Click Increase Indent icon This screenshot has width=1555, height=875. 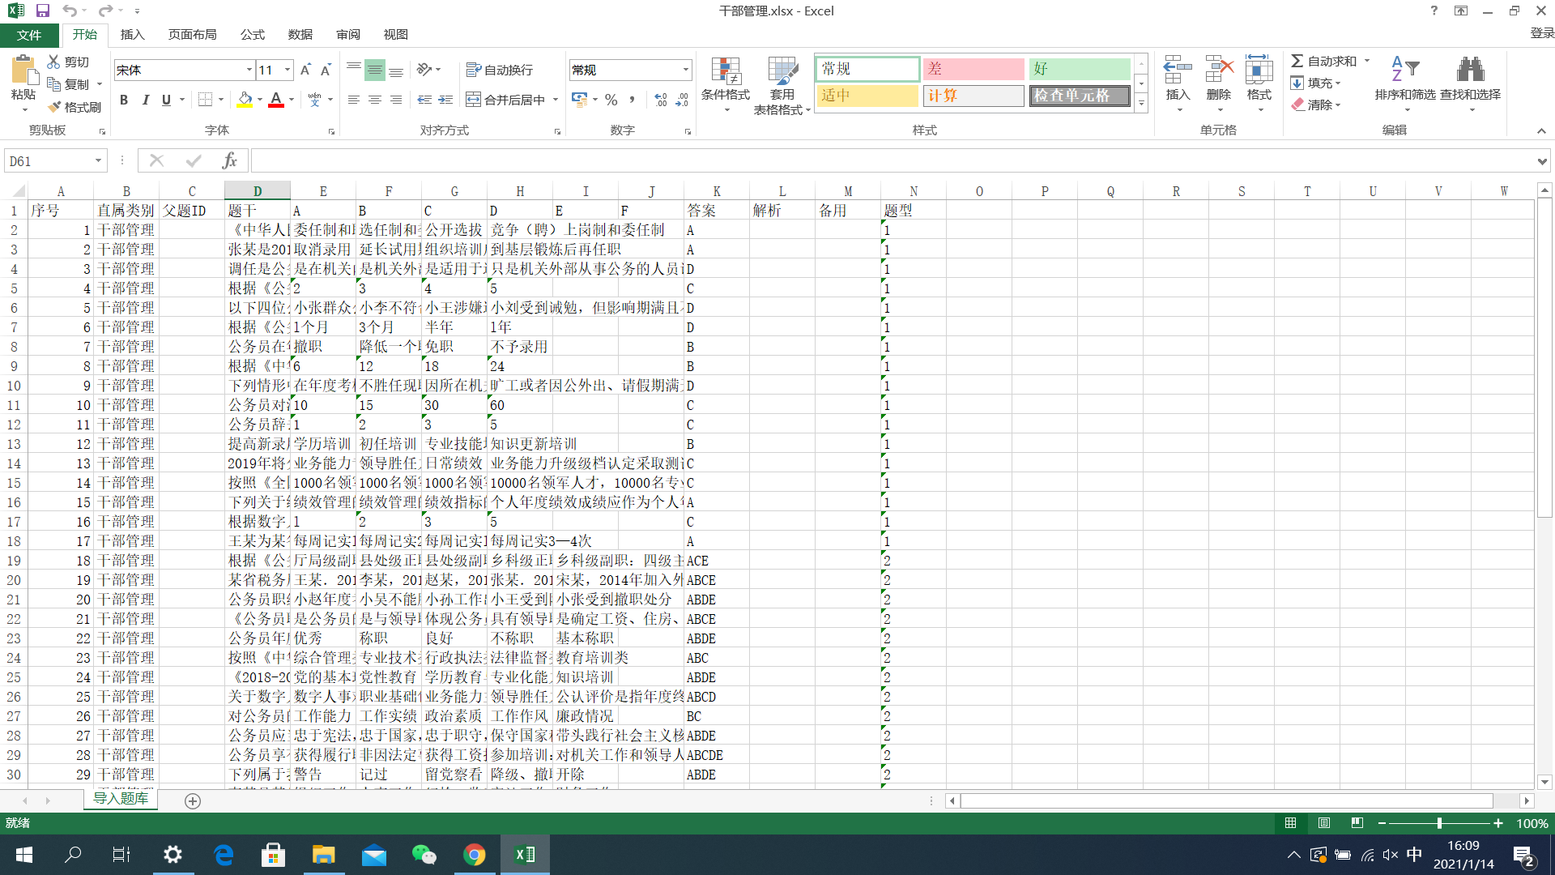coord(445,100)
